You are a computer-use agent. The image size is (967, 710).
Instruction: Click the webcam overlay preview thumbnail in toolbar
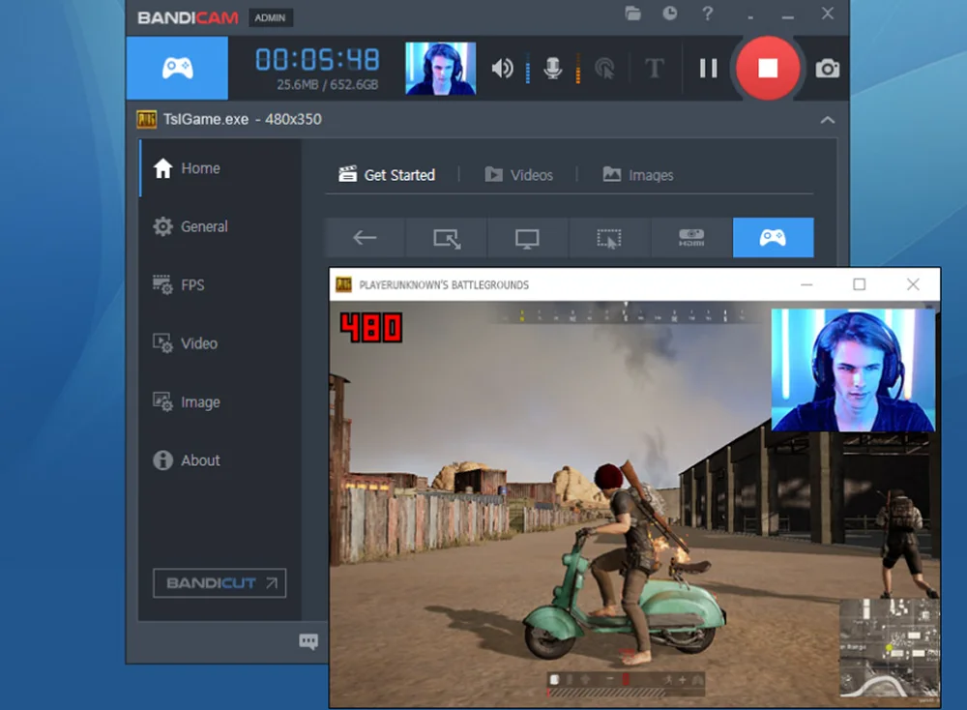click(x=440, y=68)
